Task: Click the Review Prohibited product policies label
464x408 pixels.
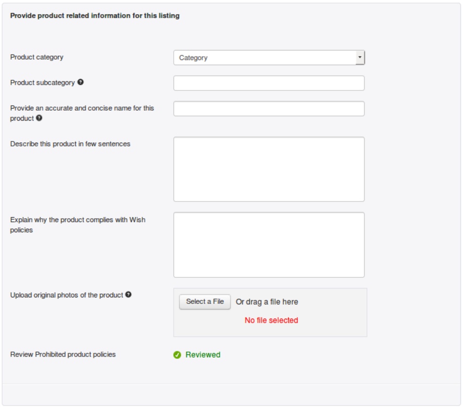Action: pyautogui.click(x=63, y=354)
